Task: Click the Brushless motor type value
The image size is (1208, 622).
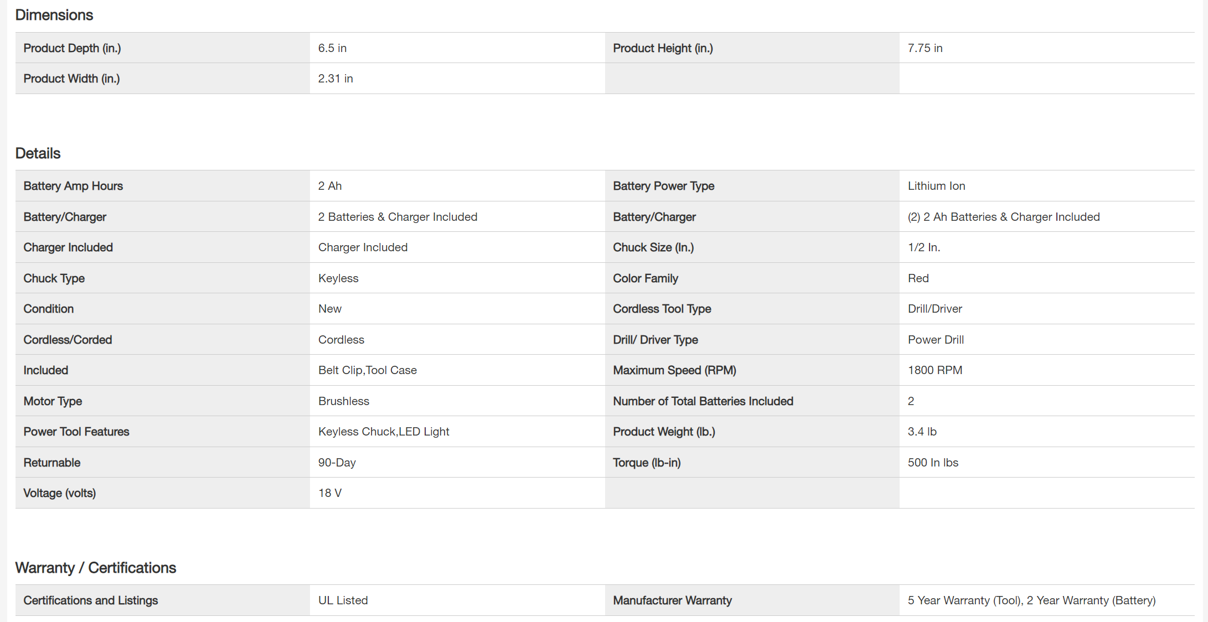Action: (x=344, y=401)
